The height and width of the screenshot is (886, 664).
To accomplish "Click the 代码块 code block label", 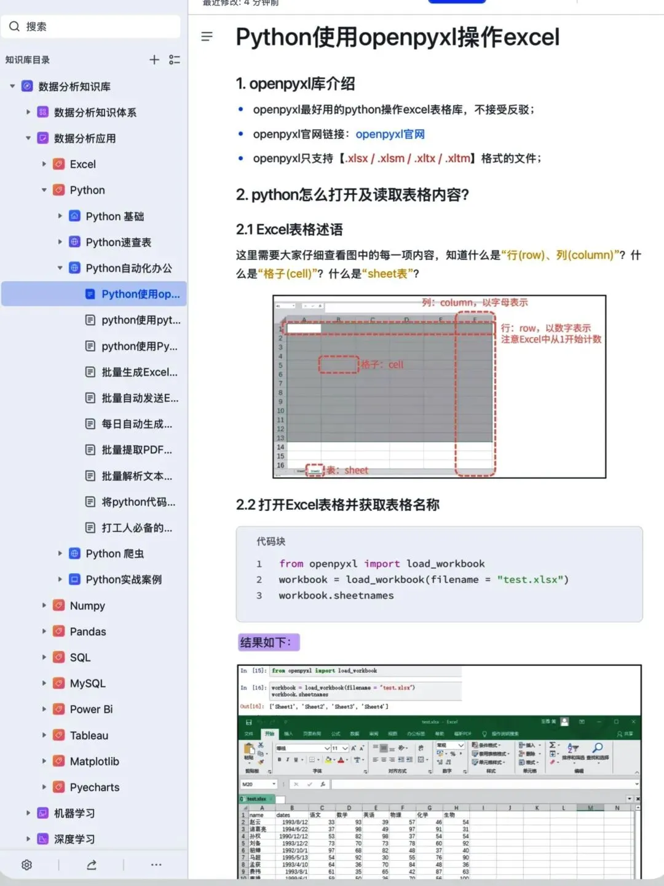I will pos(271,541).
